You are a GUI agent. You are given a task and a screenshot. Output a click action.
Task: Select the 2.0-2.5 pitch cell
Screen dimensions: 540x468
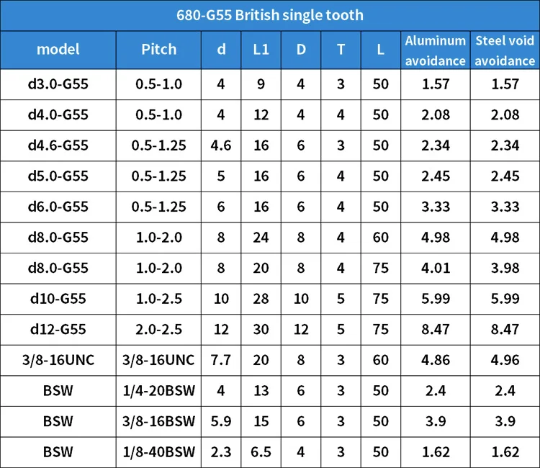158,330
